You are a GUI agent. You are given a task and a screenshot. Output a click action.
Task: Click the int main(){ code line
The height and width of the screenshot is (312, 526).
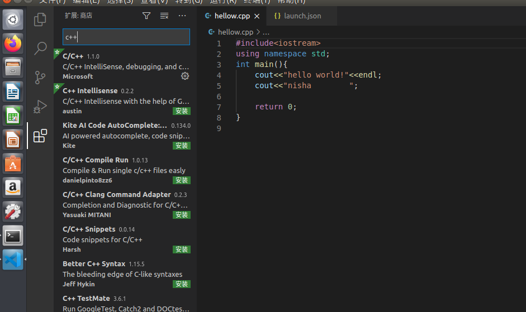point(261,64)
